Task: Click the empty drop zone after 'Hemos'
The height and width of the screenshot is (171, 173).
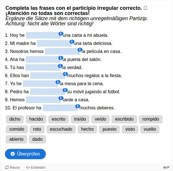Action: point(43,100)
